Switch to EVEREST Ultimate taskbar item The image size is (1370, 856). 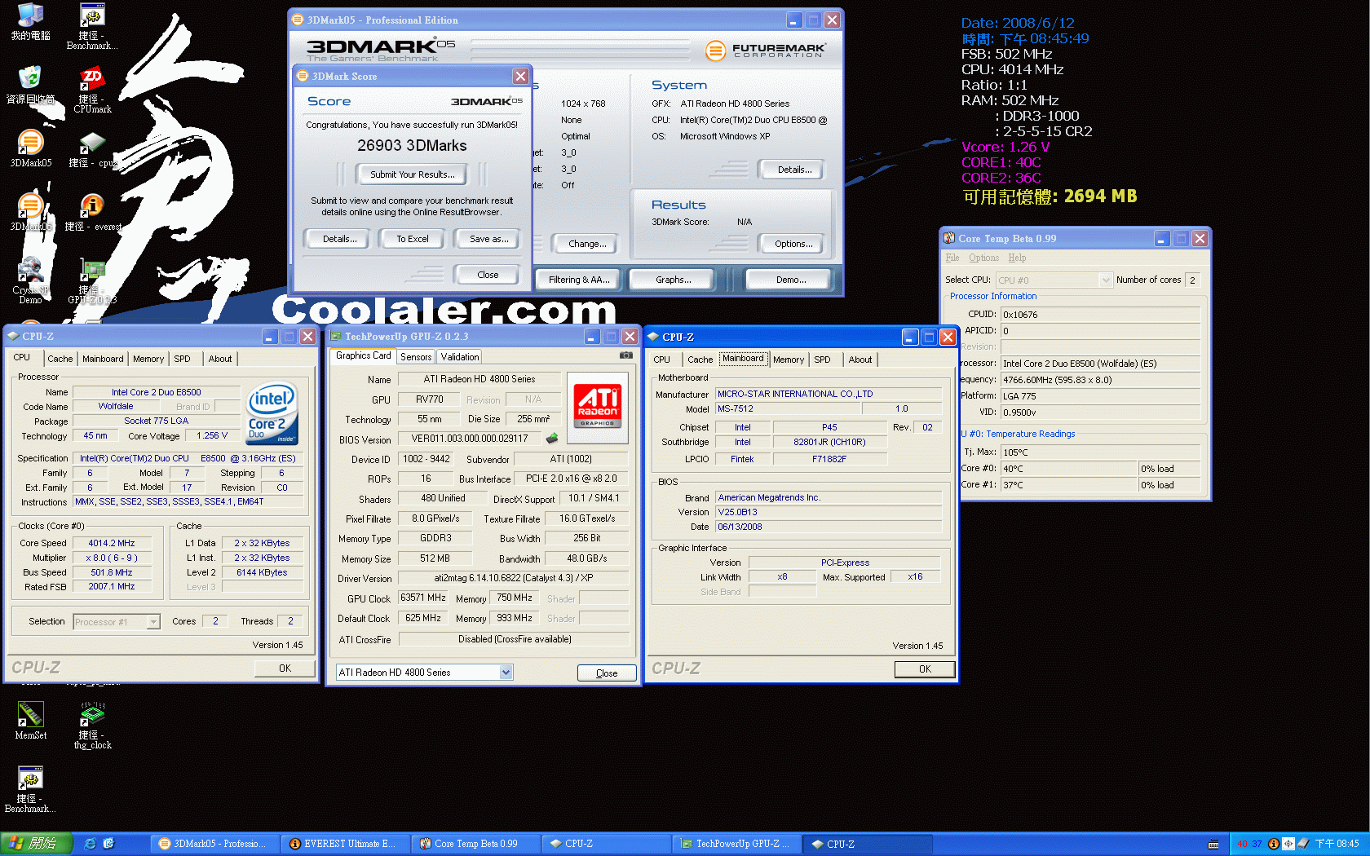344,844
